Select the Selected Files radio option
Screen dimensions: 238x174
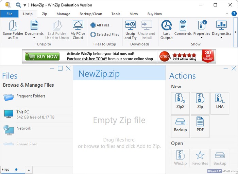click(93, 35)
